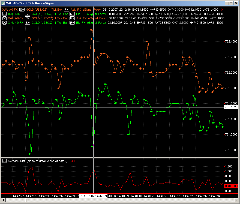Viewport: 240px width, 204px height.
Task: Click the X box on the bottom green Bid row
Action: 4,23
